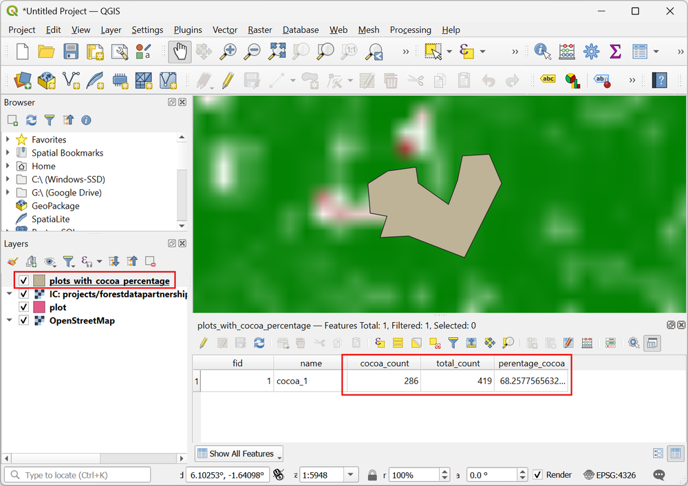The width and height of the screenshot is (688, 486).
Task: Expand the C:\ (Windows-SSD) drive
Action: tap(8, 179)
